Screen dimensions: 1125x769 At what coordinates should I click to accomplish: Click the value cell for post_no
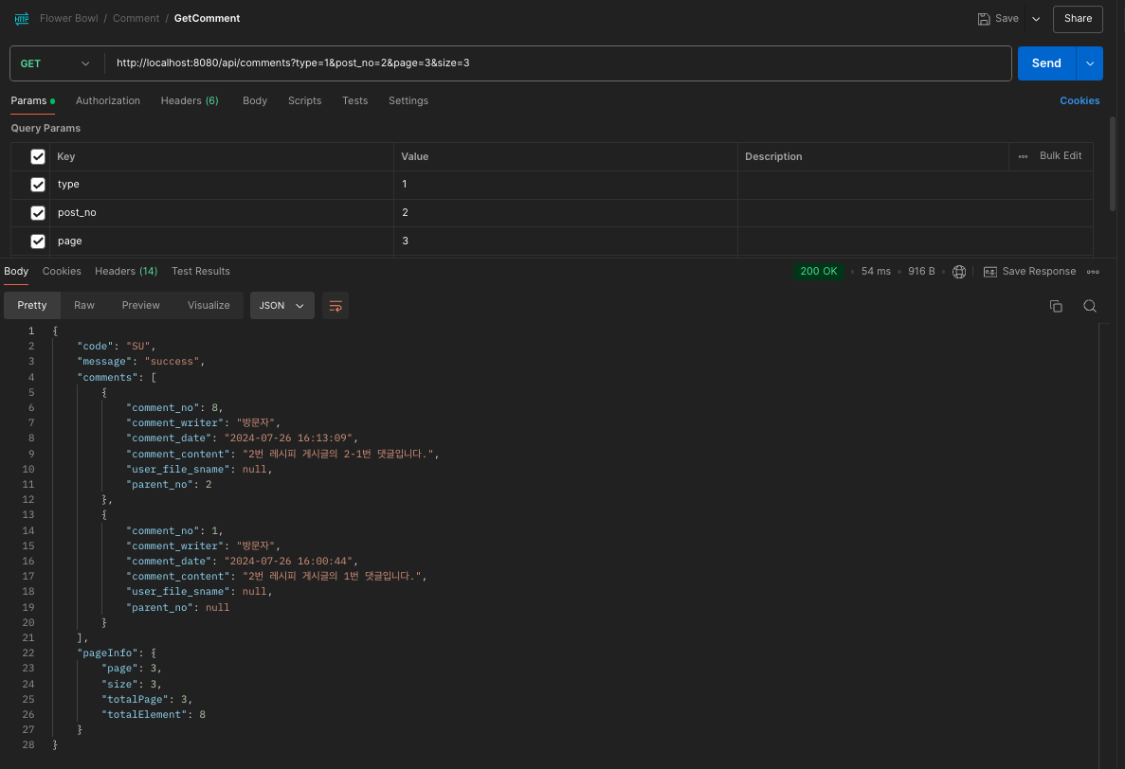tap(566, 213)
